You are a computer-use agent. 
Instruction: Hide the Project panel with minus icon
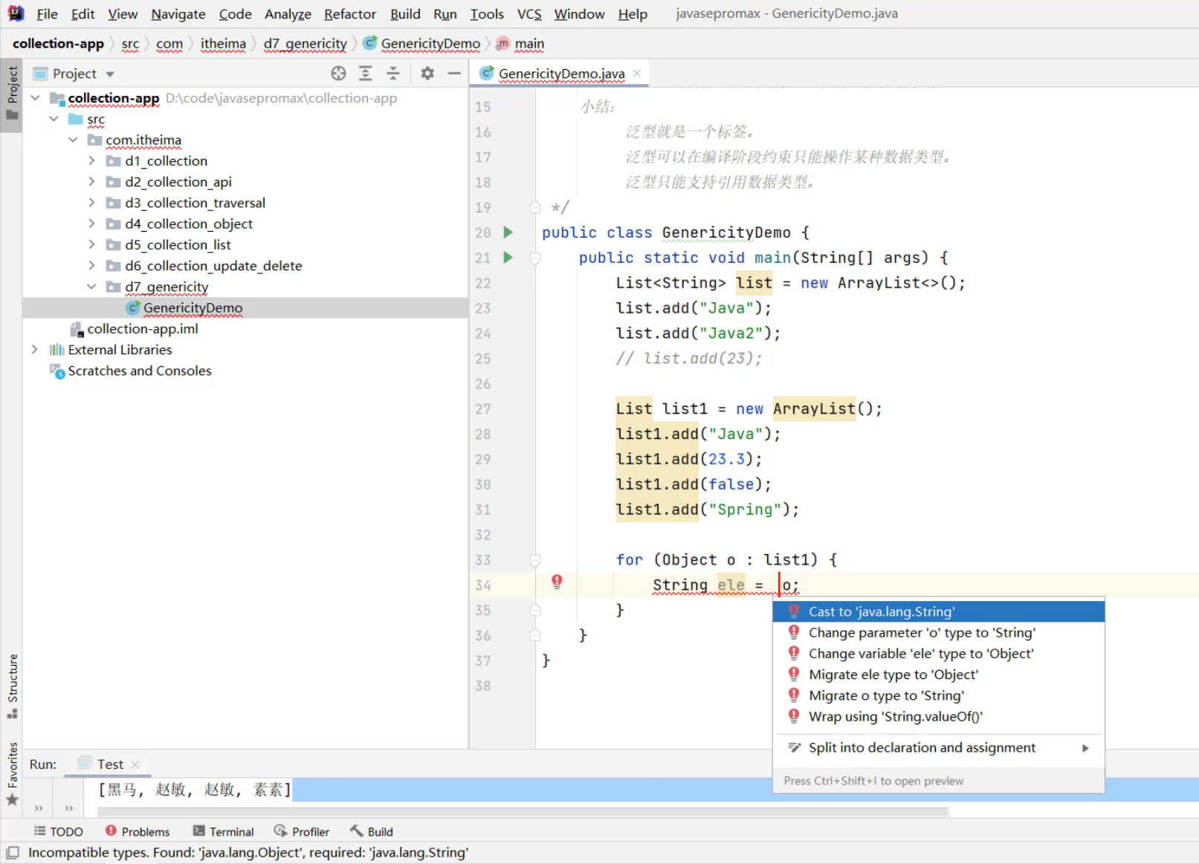click(x=454, y=74)
